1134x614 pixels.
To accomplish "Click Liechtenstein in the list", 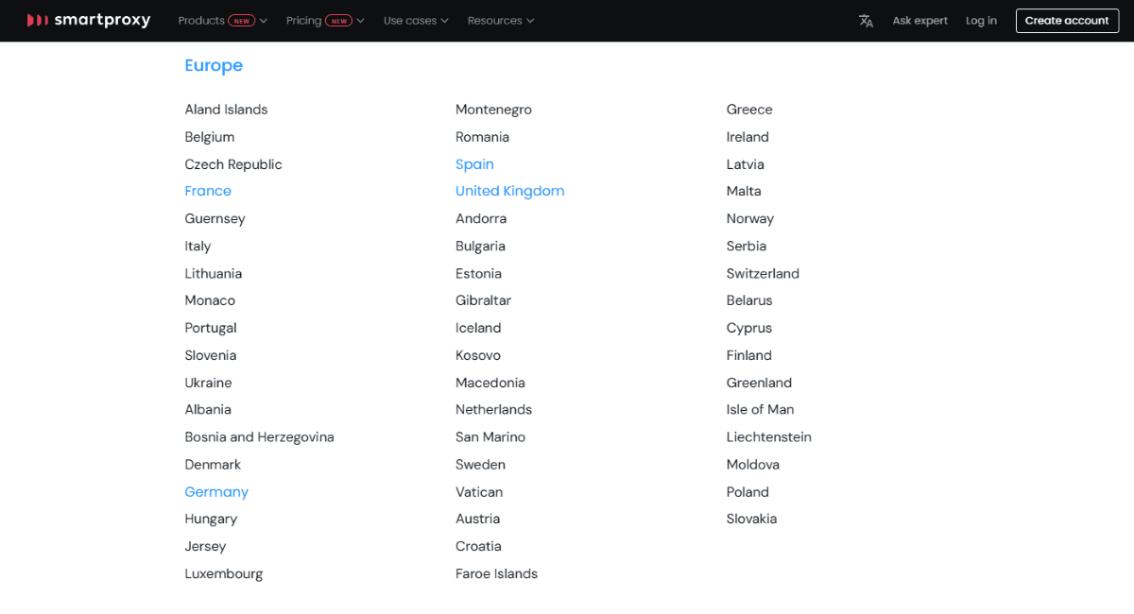I will 768,436.
